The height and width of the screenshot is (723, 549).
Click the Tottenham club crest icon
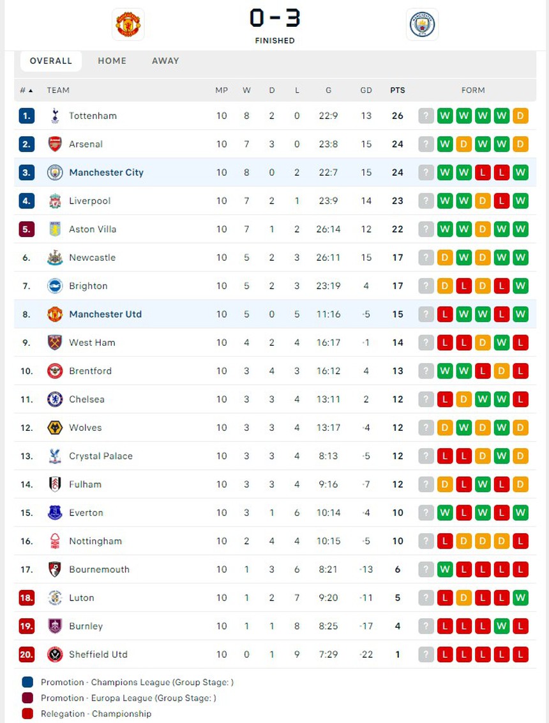click(x=55, y=116)
